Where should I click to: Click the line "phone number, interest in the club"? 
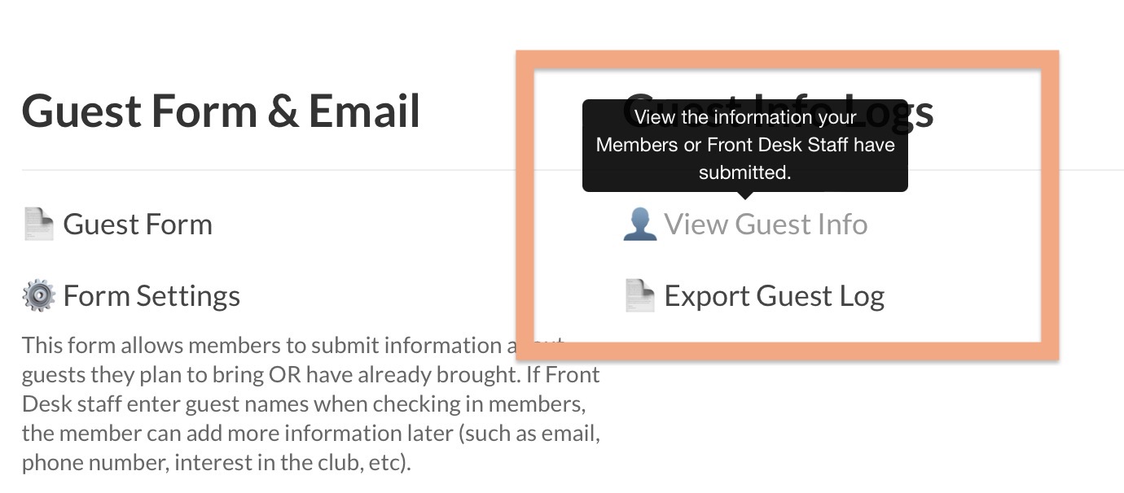[x=217, y=462]
